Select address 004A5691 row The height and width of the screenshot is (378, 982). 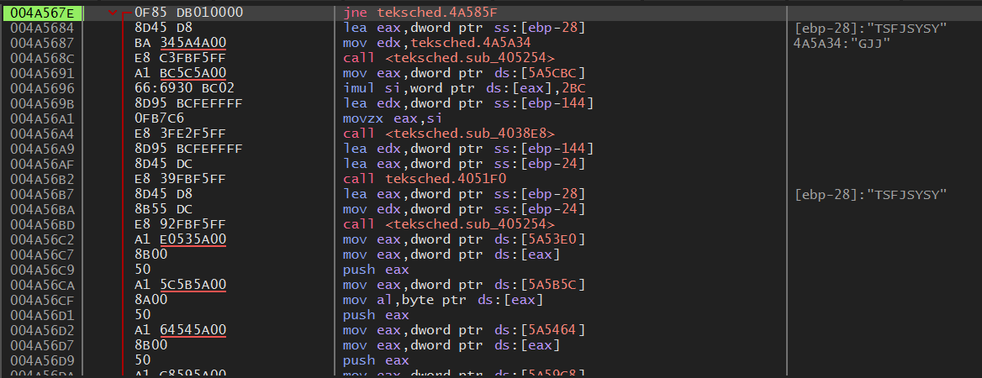coord(42,73)
